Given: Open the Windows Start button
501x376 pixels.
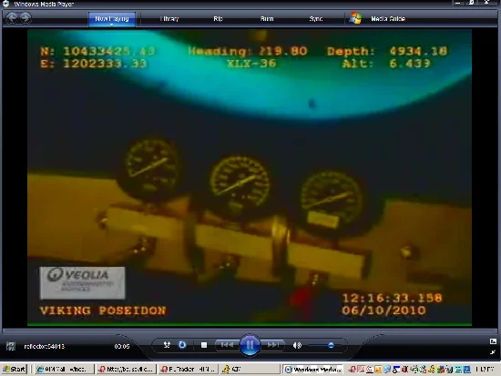Looking at the screenshot, I should [x=15, y=370].
